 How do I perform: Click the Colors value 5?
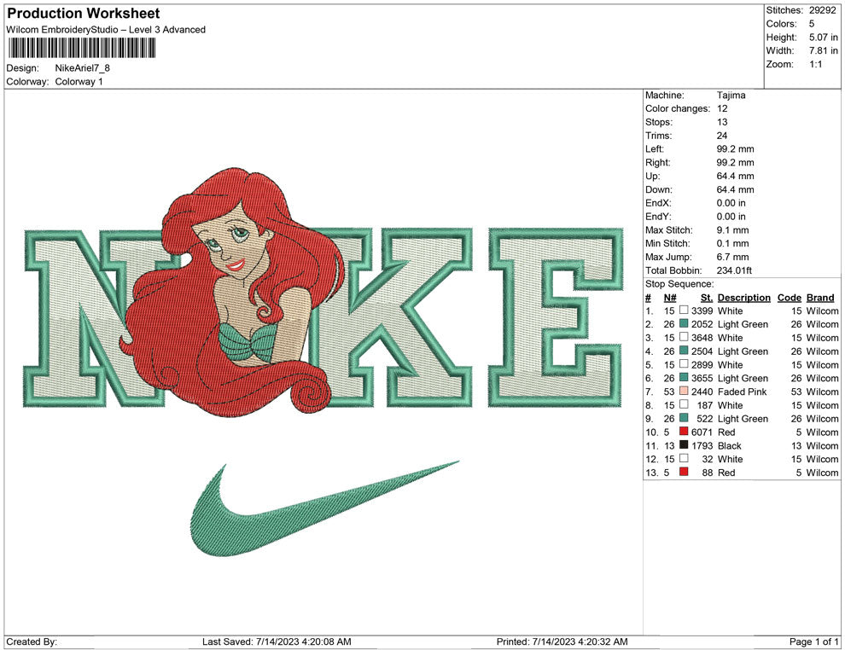812,24
